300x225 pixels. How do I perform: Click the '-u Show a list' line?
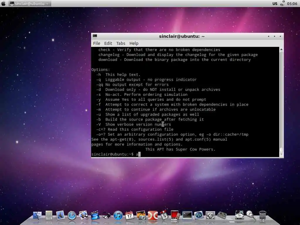tap(148, 115)
